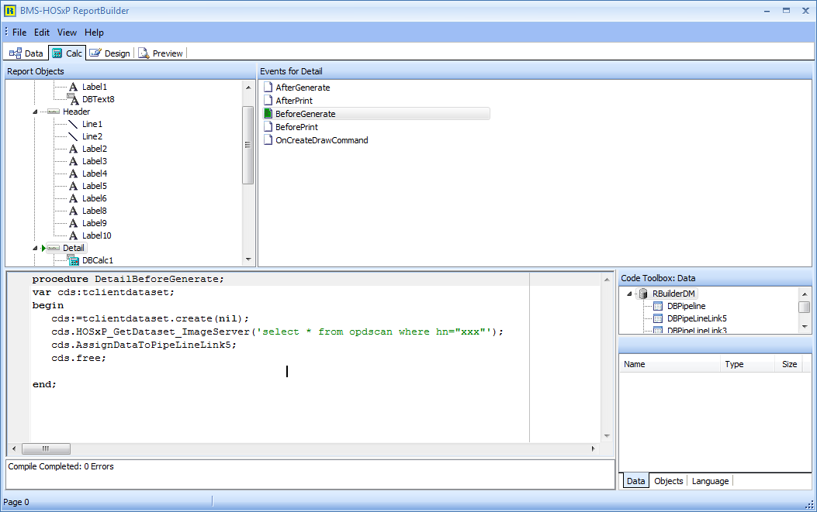
Task: Click the Line1 shape icon
Action: (74, 124)
